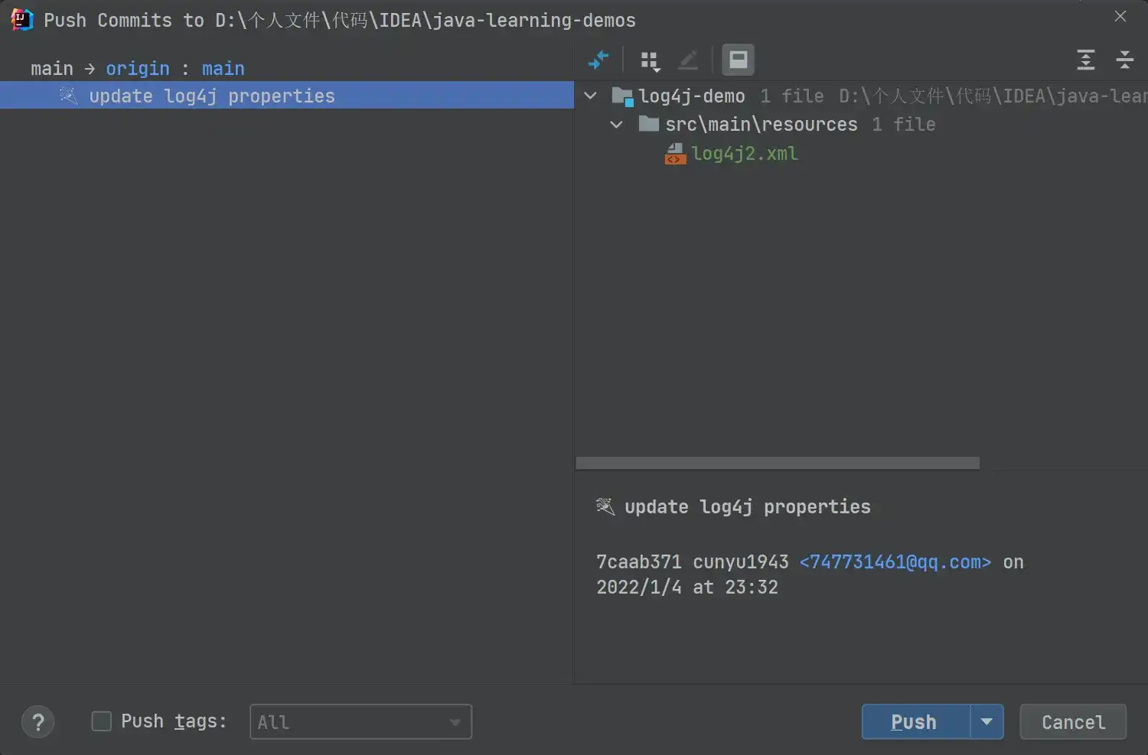Click the Show Diff arrows icon
The height and width of the screenshot is (755, 1148).
point(598,60)
